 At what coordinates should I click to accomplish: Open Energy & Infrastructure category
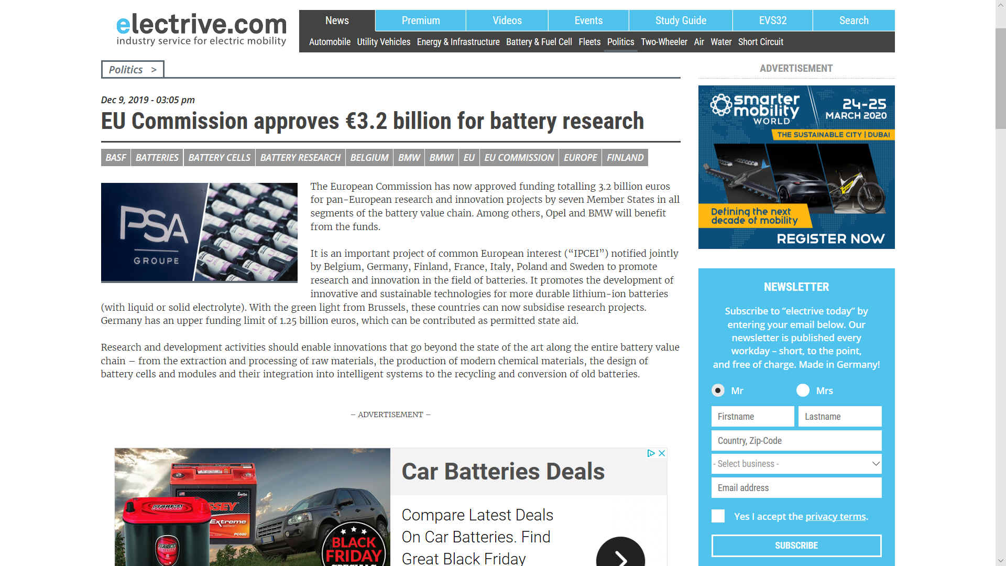point(458,42)
